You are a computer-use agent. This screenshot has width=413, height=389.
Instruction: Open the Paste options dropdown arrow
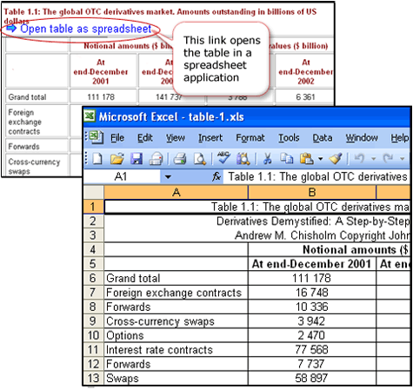pos(320,159)
